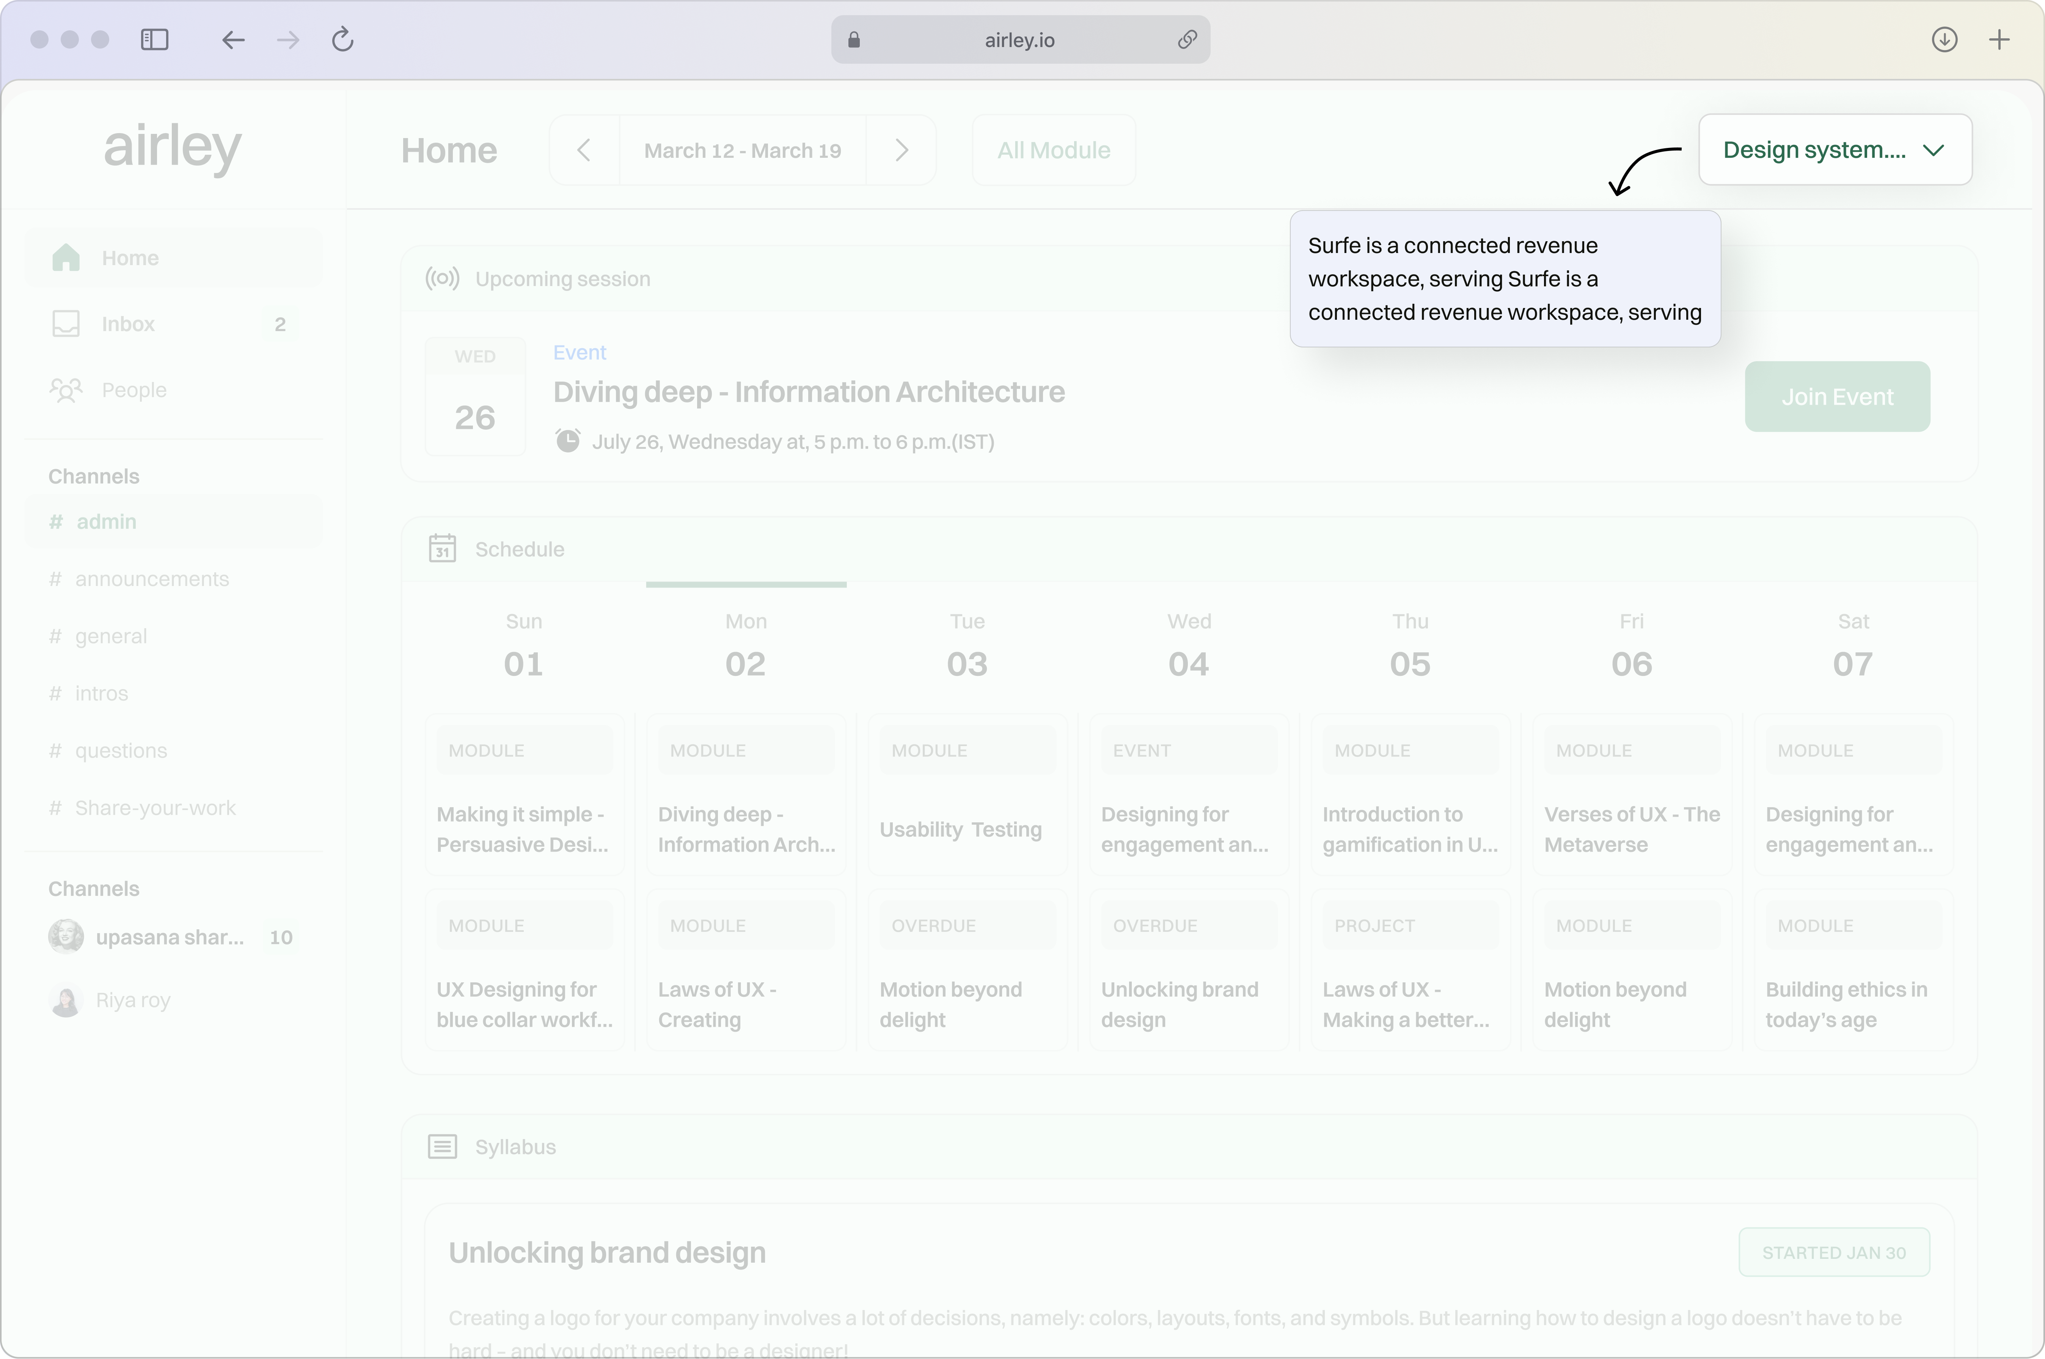This screenshot has width=2045, height=1359.
Task: Open the Design system dropdown
Action: (x=1835, y=150)
